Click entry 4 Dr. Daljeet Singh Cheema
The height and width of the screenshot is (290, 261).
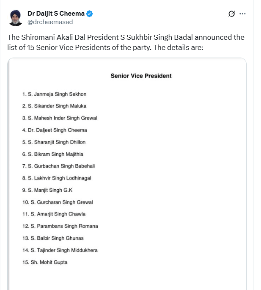55,130
